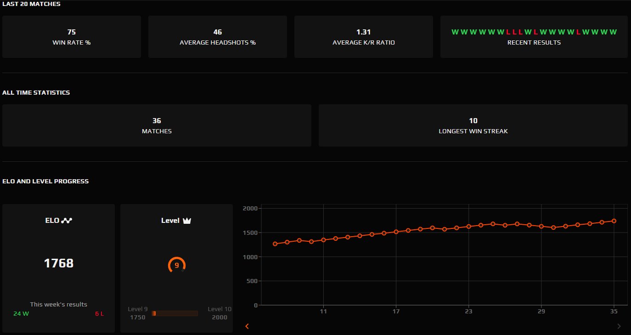Go to previous chart page with left arrow

point(247,326)
